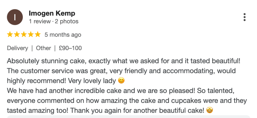Click the third yellow rating star
Image resolution: width=257 pixels, height=118 pixels.
[24, 34]
